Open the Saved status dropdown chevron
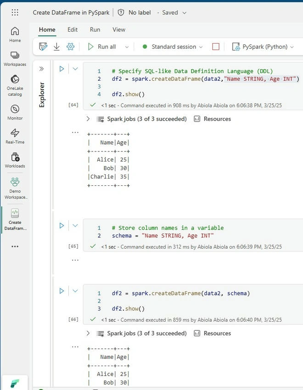The height and width of the screenshot is (390, 303). (x=185, y=13)
